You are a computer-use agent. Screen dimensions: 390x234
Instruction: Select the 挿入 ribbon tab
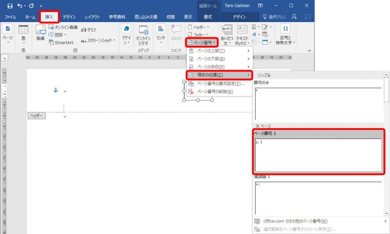49,17
